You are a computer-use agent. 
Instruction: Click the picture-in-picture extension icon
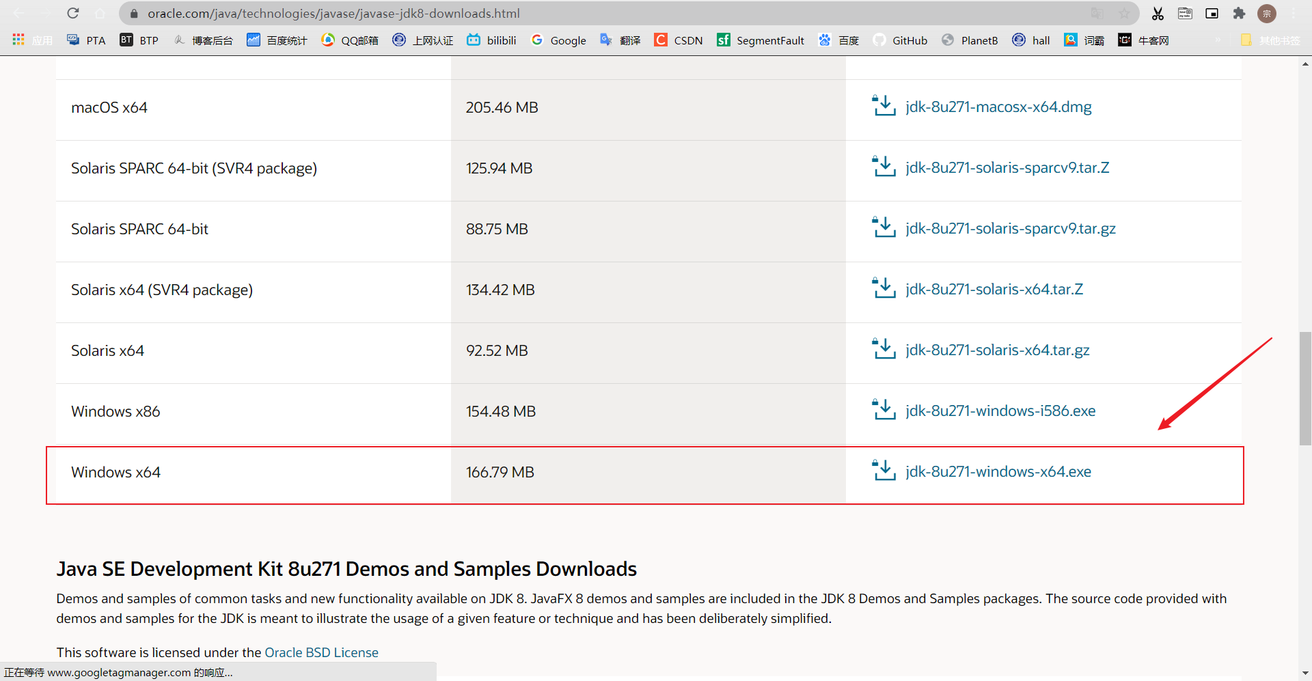pyautogui.click(x=1212, y=13)
